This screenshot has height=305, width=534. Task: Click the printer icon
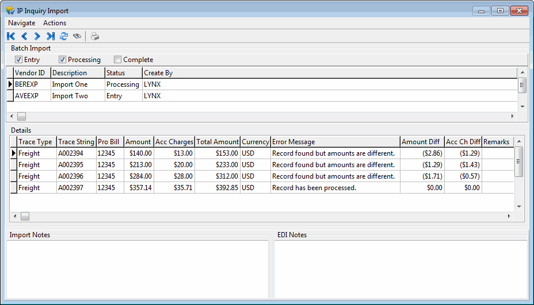point(95,36)
